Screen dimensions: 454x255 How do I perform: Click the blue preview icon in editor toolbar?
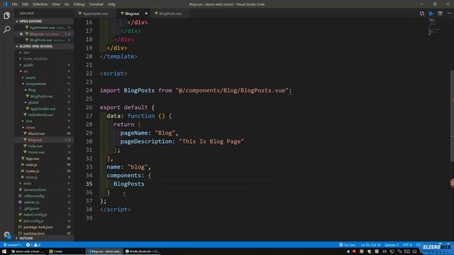tap(431, 13)
